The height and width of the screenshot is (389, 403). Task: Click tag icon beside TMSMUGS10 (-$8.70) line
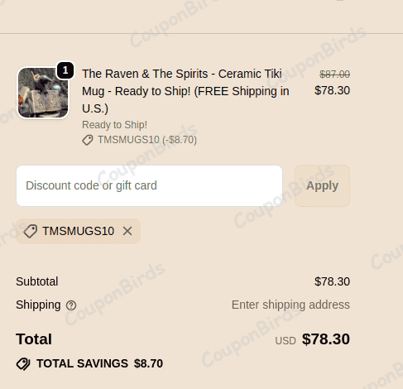click(x=88, y=140)
